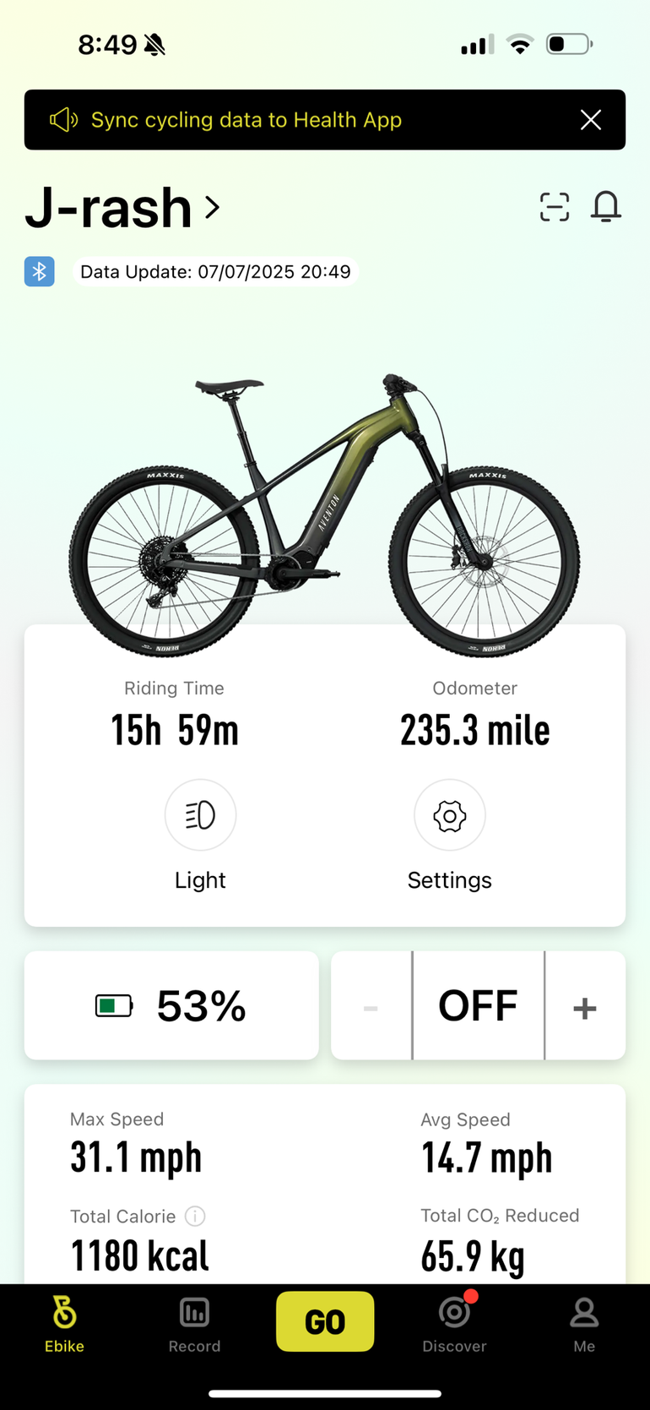
Task: Tap Sync cycling data to Health App
Action: (x=246, y=120)
